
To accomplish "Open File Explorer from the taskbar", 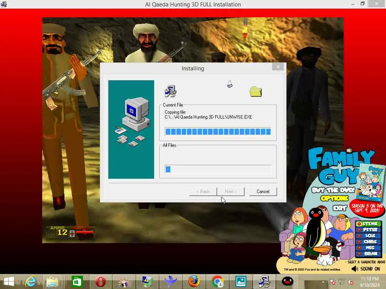I will click(x=52, y=281).
